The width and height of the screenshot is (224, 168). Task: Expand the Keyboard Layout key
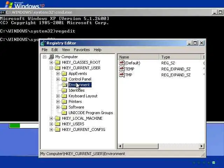pyautogui.click(x=58, y=96)
